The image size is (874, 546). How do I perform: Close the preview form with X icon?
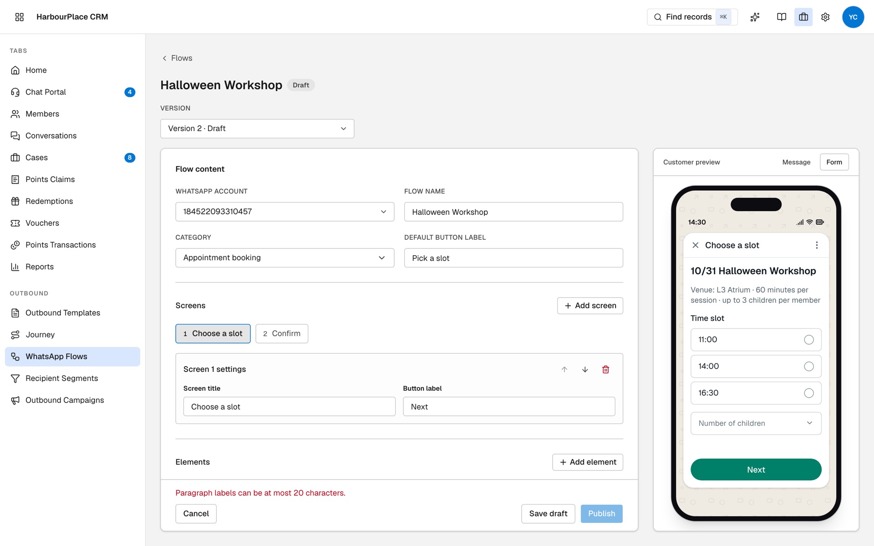[x=696, y=245]
